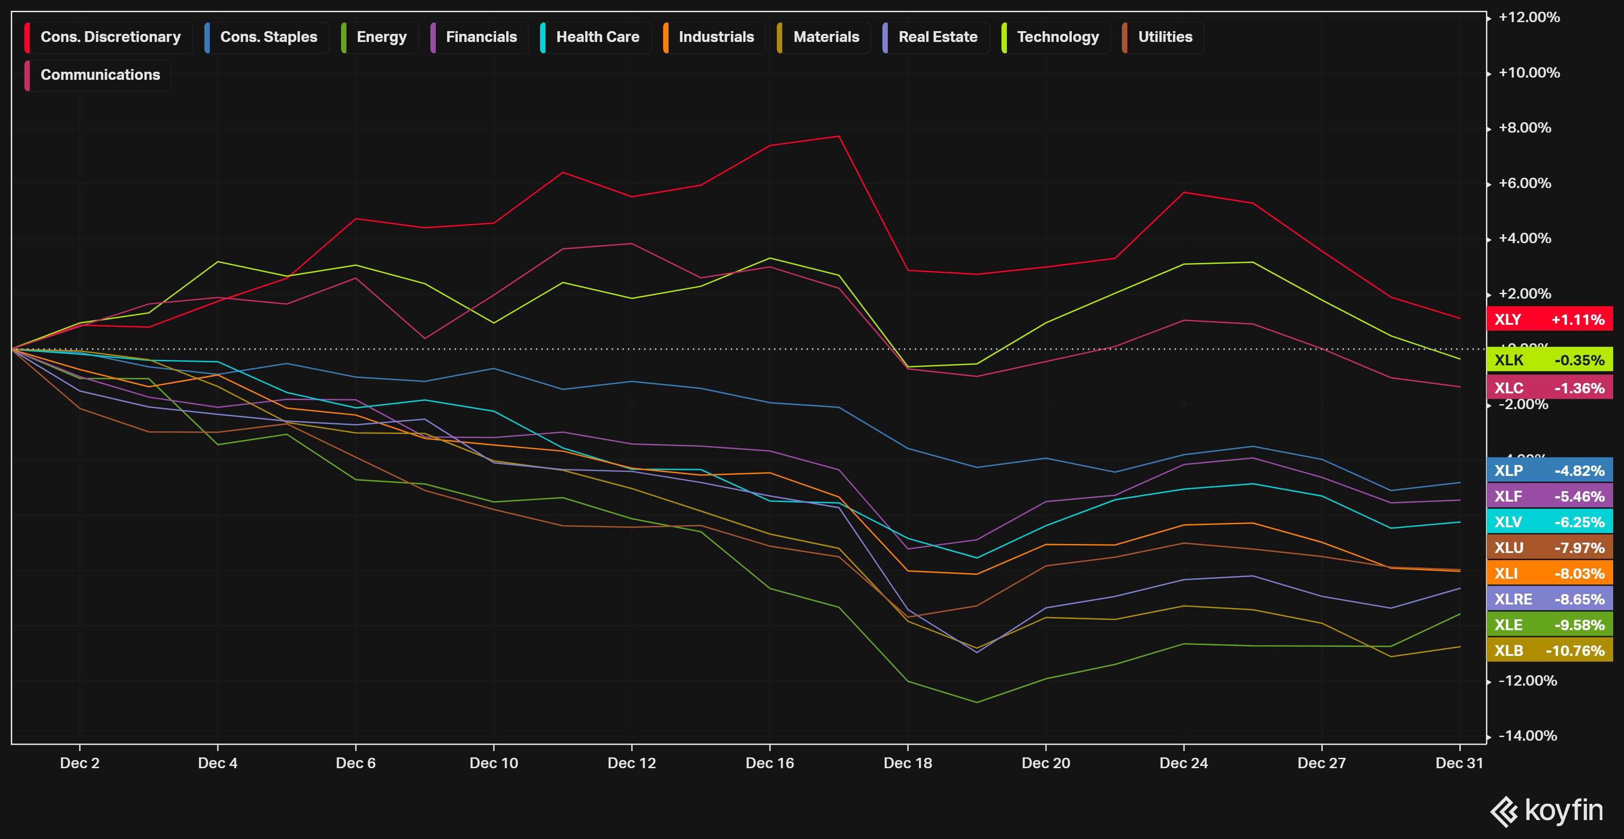Viewport: 1624px width, 839px height.
Task: Click the Materials color swatch in legend
Action: pos(780,37)
